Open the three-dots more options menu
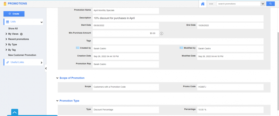 click(x=211, y=4)
